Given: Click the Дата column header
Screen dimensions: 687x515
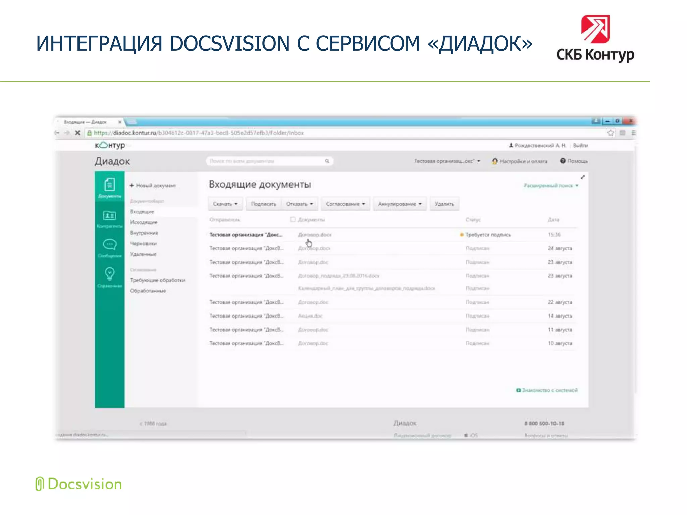Looking at the screenshot, I should [553, 220].
